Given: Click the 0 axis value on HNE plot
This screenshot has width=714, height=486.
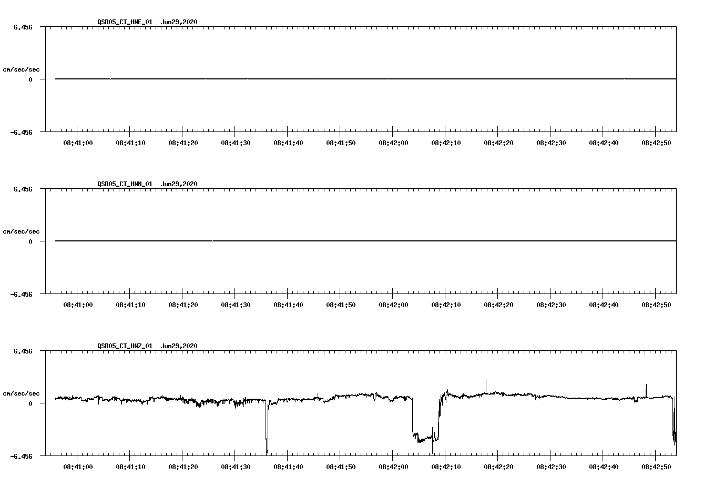Looking at the screenshot, I should click(x=30, y=80).
